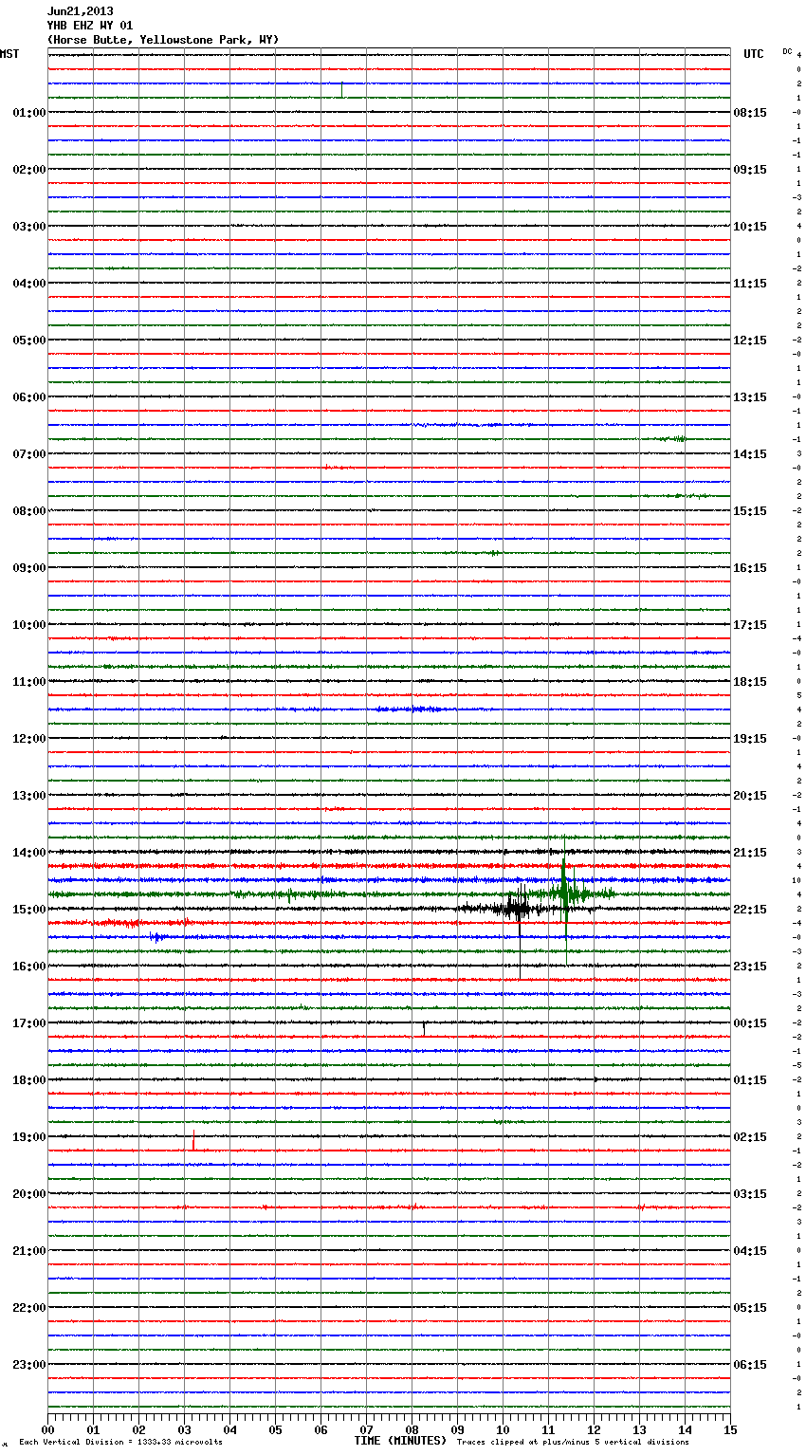Click the 06:15 UTC time label
This screenshot has width=806, height=1455.
(750, 1365)
